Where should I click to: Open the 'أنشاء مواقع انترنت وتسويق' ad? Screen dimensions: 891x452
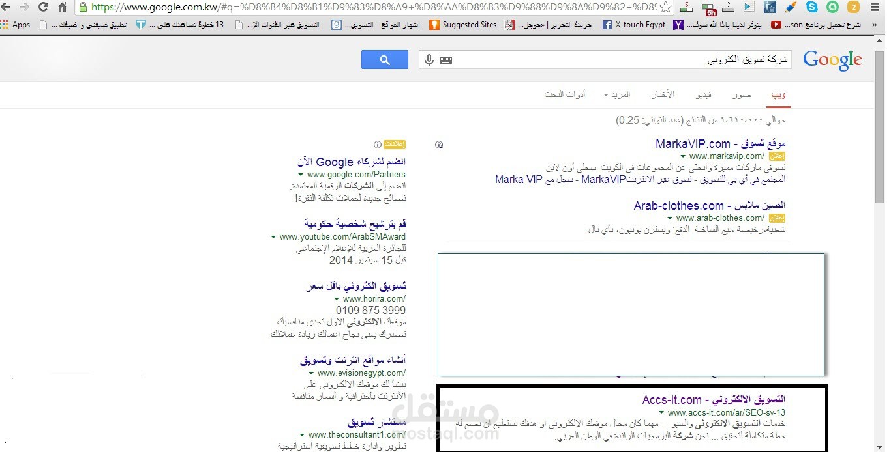point(353,360)
